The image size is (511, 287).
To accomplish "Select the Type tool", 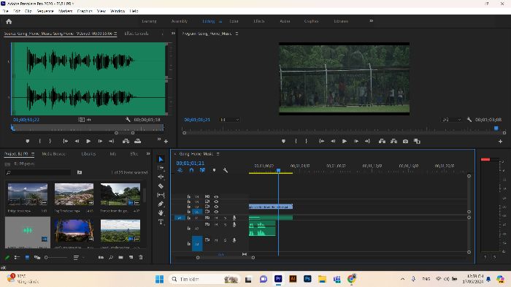I will pos(161,222).
